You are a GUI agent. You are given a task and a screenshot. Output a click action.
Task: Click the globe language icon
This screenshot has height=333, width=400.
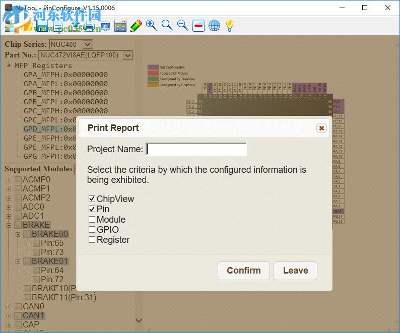(x=214, y=26)
